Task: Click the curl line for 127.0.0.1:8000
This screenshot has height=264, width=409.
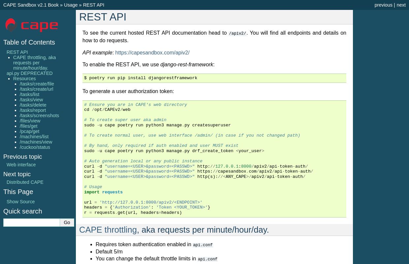Action: (x=196, y=167)
